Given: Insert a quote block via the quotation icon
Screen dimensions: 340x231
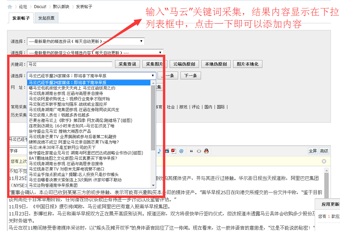Looking at the screenshot, I should 191,151.
